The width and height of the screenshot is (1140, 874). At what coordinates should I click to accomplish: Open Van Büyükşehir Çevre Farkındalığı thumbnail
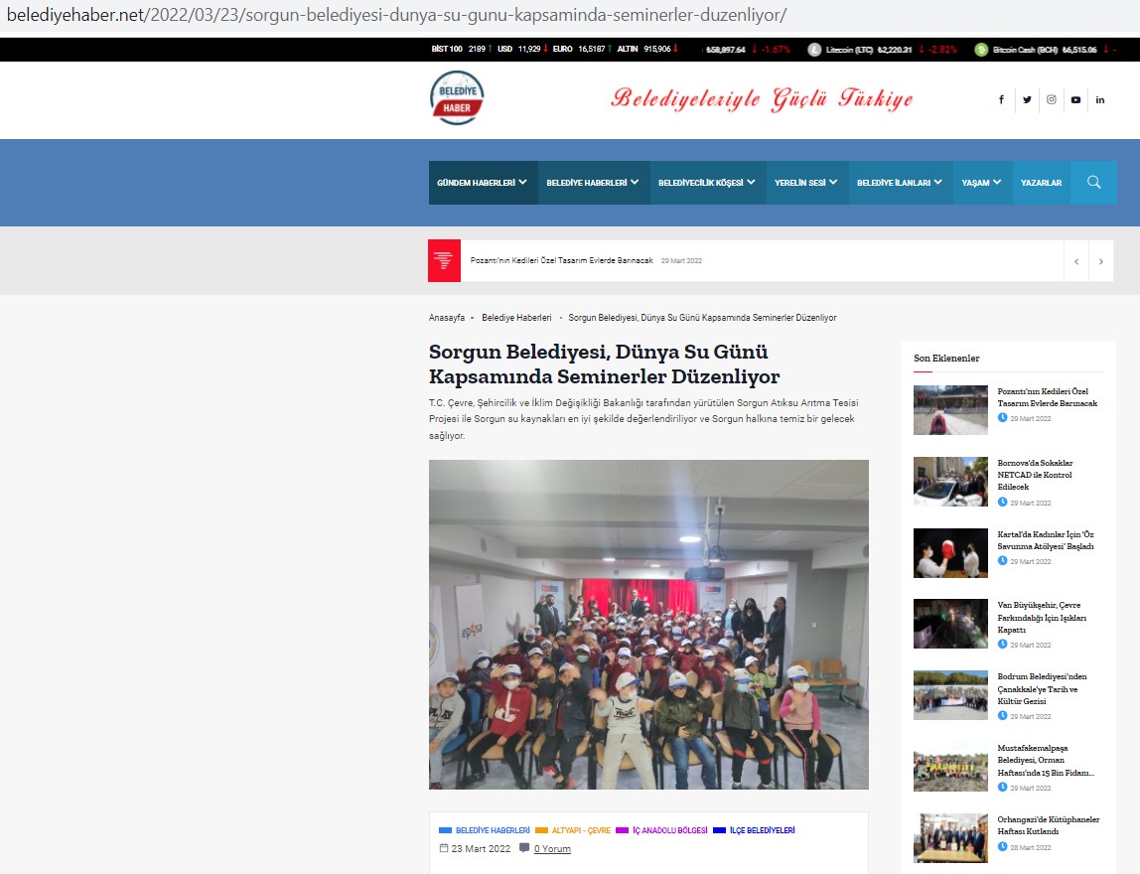950,624
